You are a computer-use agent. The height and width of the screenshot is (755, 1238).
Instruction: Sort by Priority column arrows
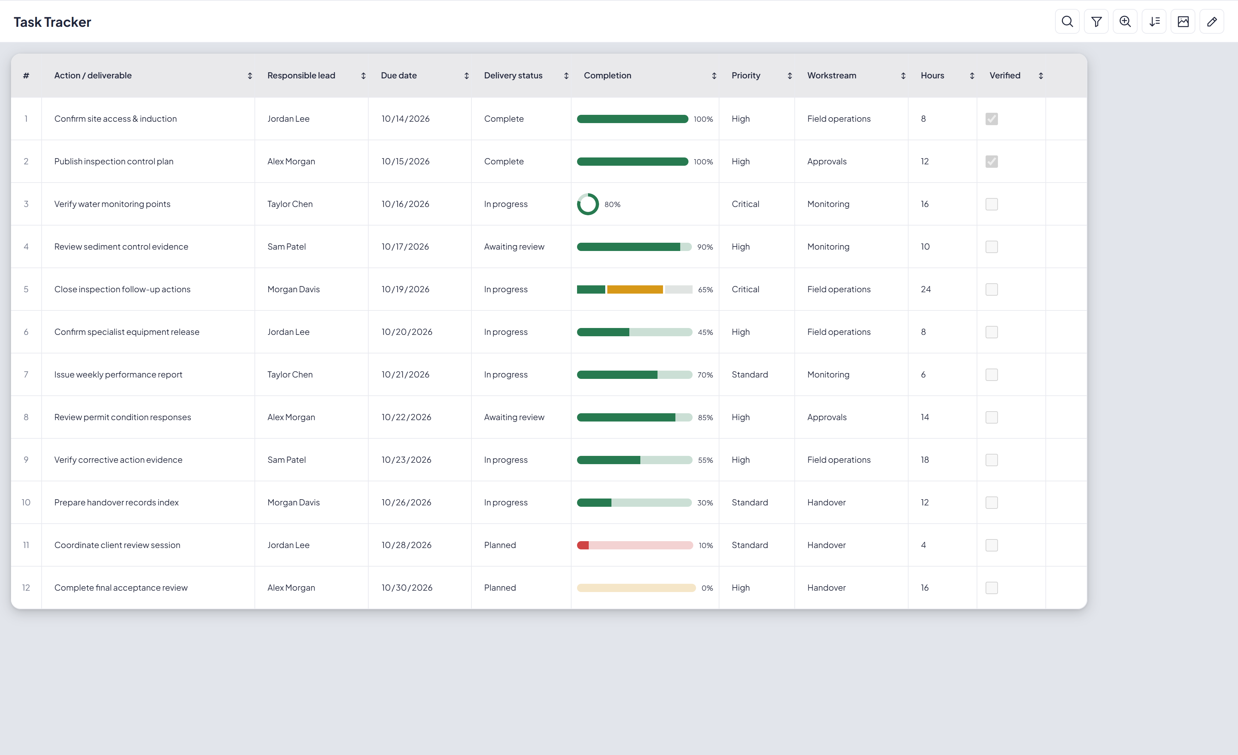(x=790, y=76)
